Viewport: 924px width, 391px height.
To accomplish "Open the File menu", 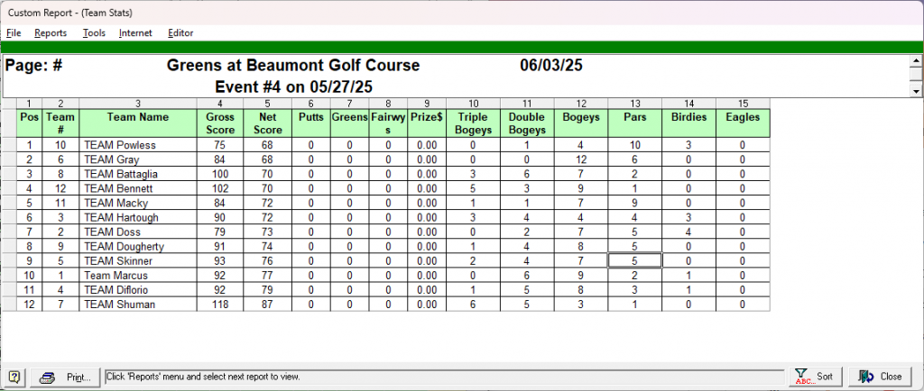I will [x=14, y=32].
